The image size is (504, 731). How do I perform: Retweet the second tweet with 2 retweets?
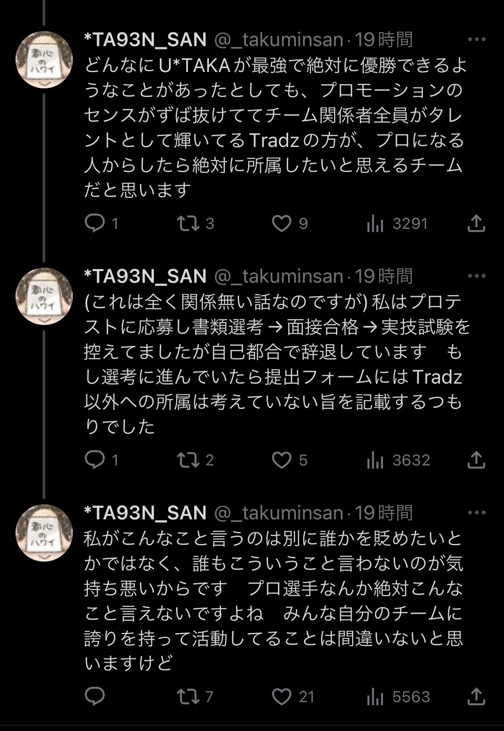tap(188, 460)
